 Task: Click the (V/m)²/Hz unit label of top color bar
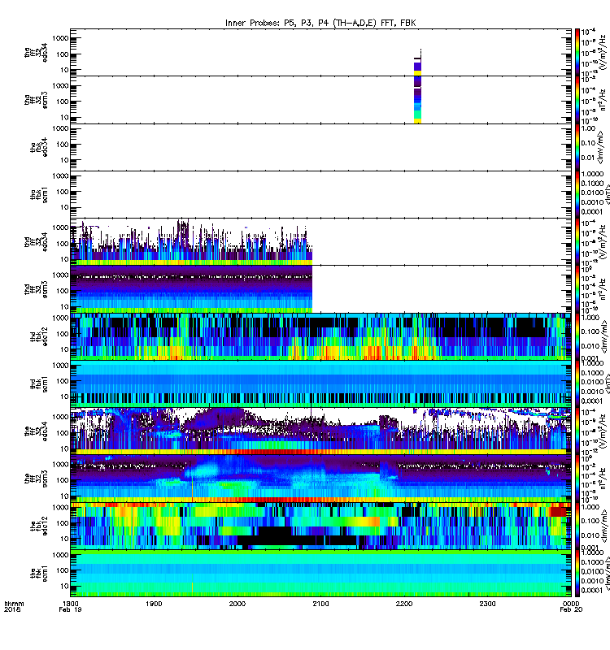[603, 52]
